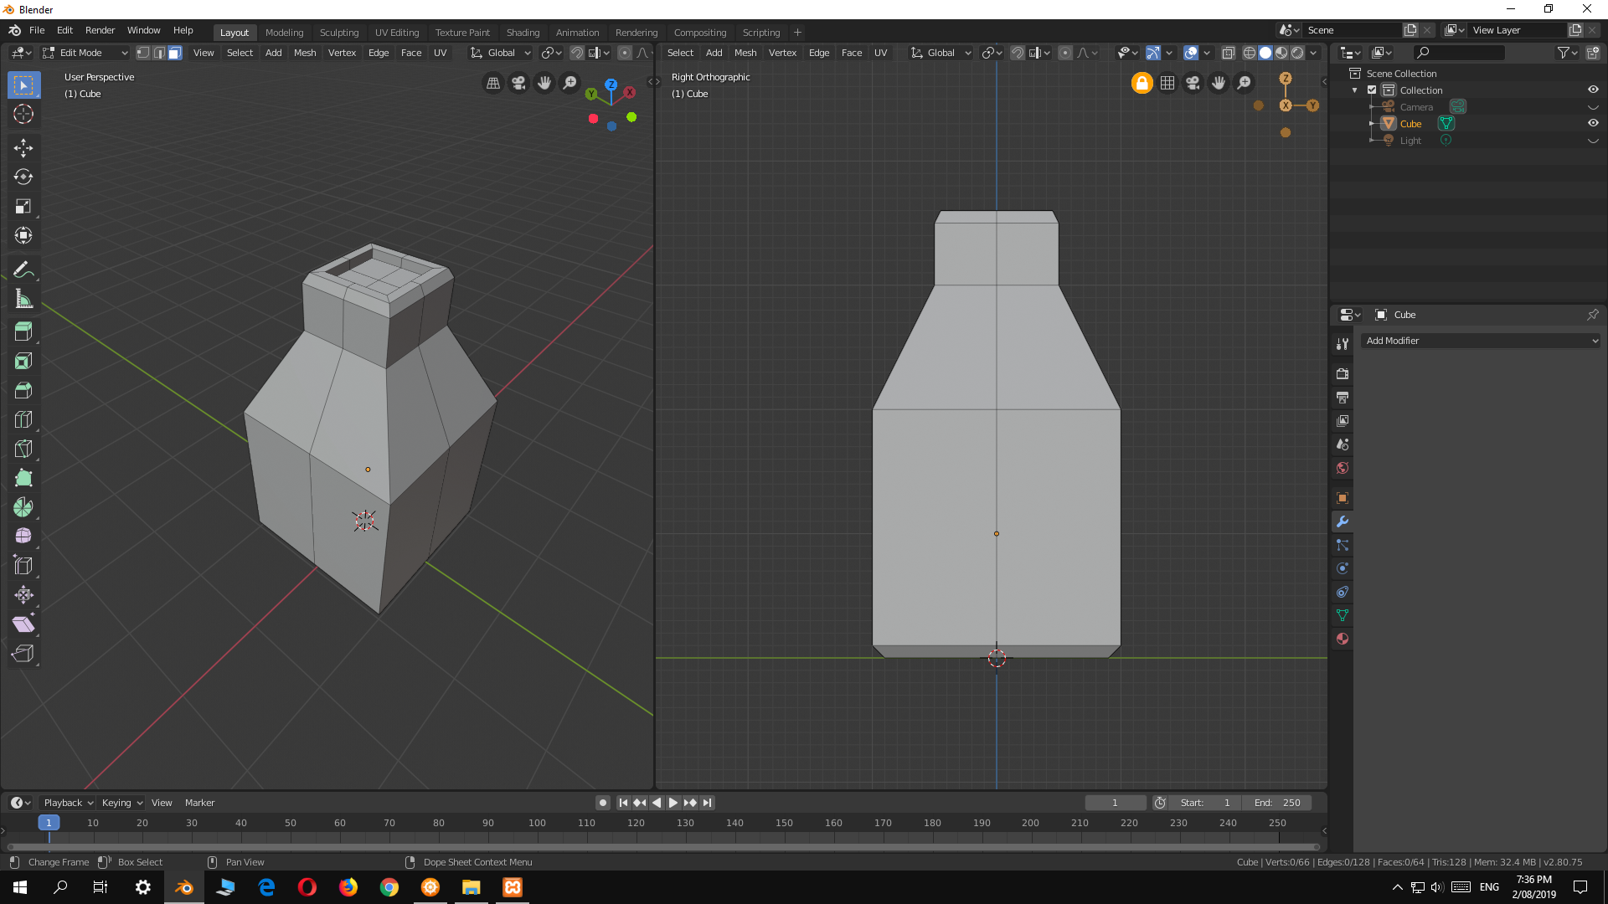Select the Scale tool
The width and height of the screenshot is (1608, 904).
pos(23,207)
